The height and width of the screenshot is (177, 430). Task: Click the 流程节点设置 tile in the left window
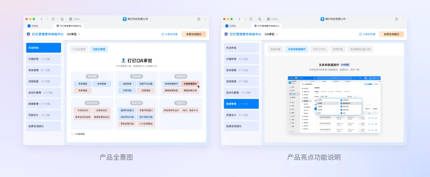coord(146,84)
